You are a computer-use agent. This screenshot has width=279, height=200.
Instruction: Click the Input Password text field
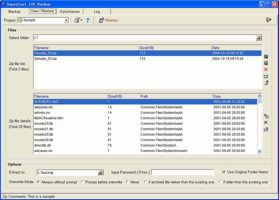tap(183, 172)
